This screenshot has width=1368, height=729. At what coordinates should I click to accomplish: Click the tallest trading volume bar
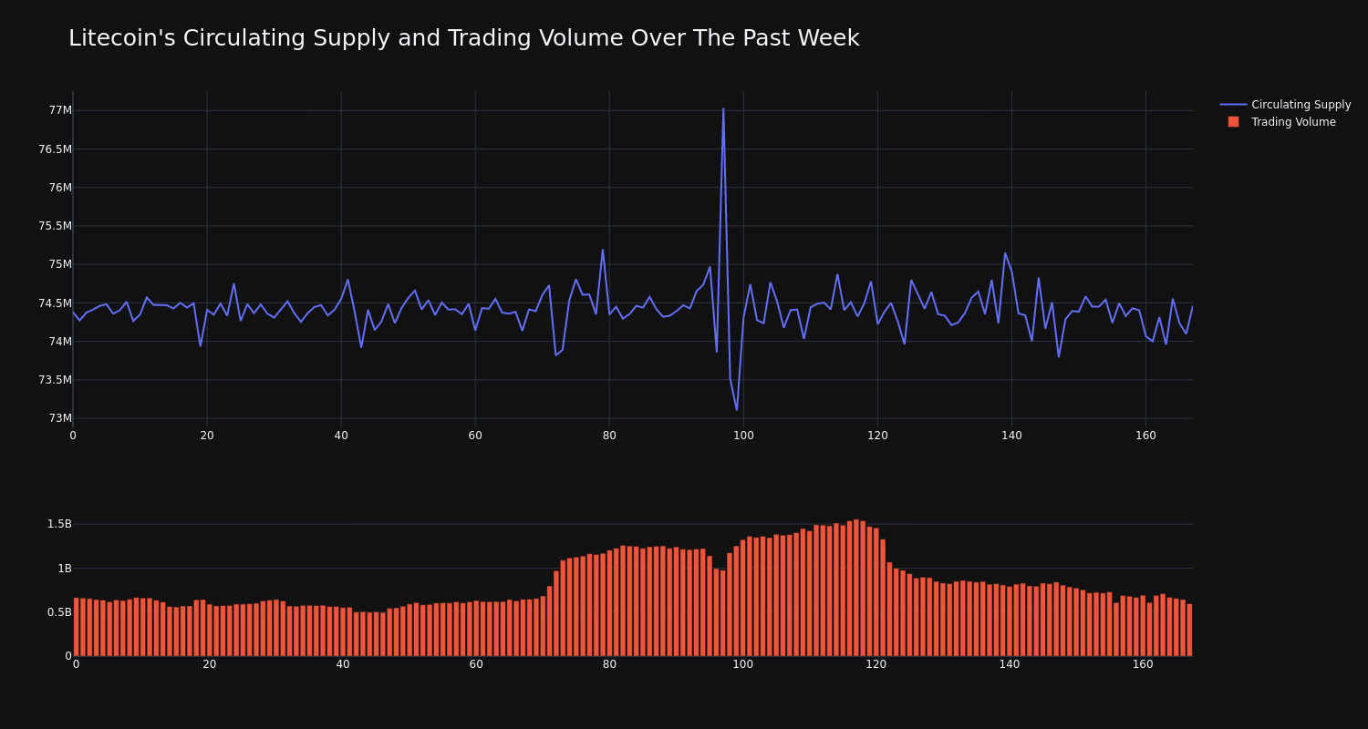856,588
